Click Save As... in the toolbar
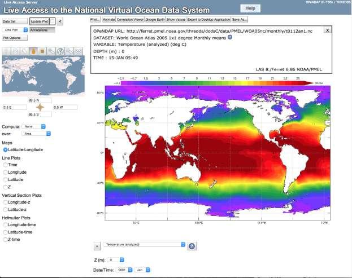The width and height of the screenshot is (352, 278). pyautogui.click(x=240, y=20)
